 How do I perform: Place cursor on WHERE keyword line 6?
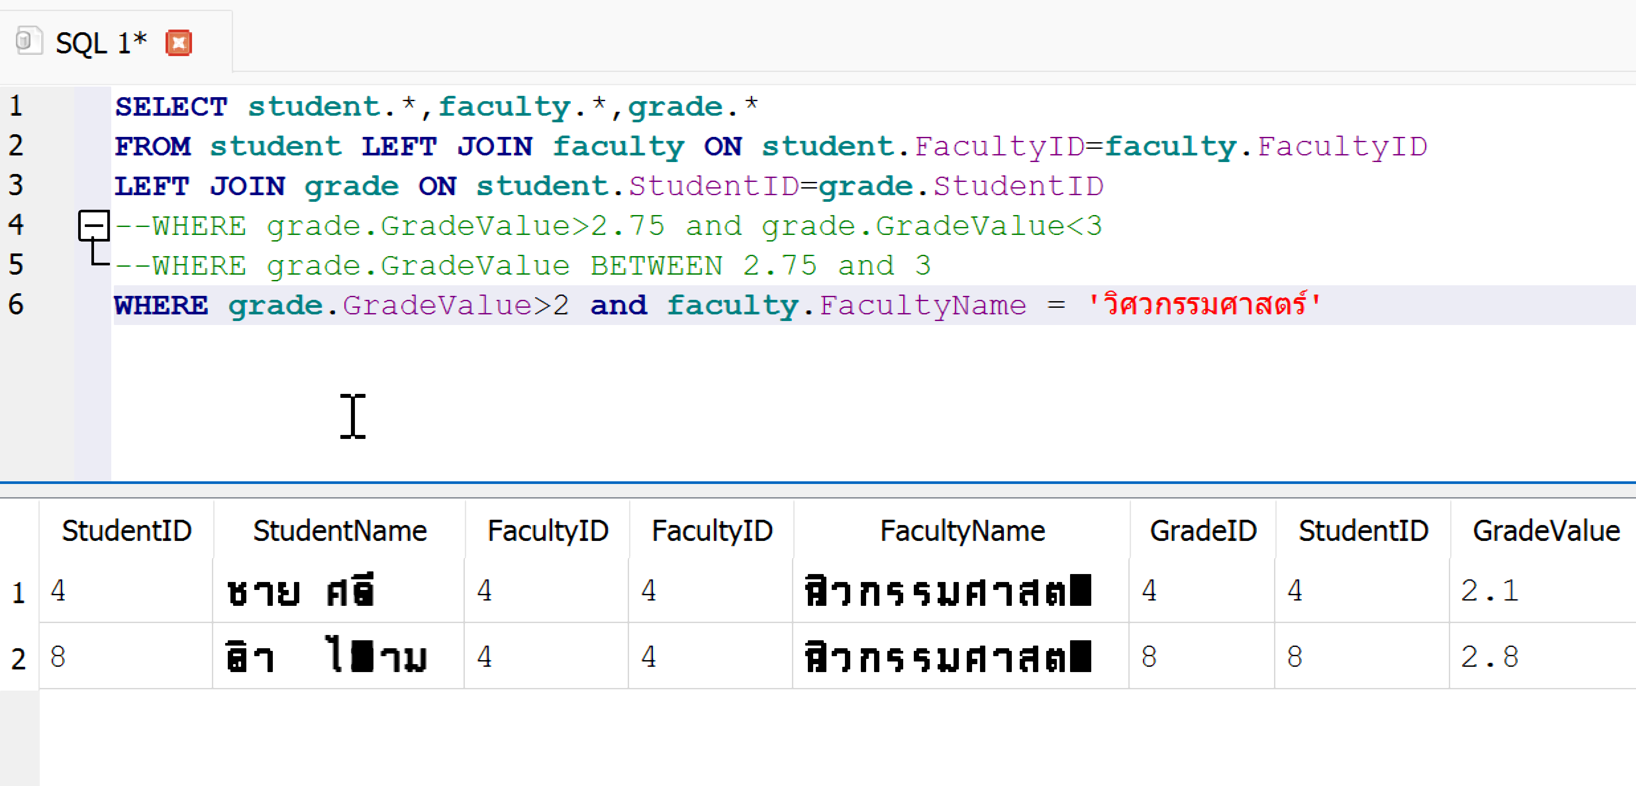tap(161, 306)
